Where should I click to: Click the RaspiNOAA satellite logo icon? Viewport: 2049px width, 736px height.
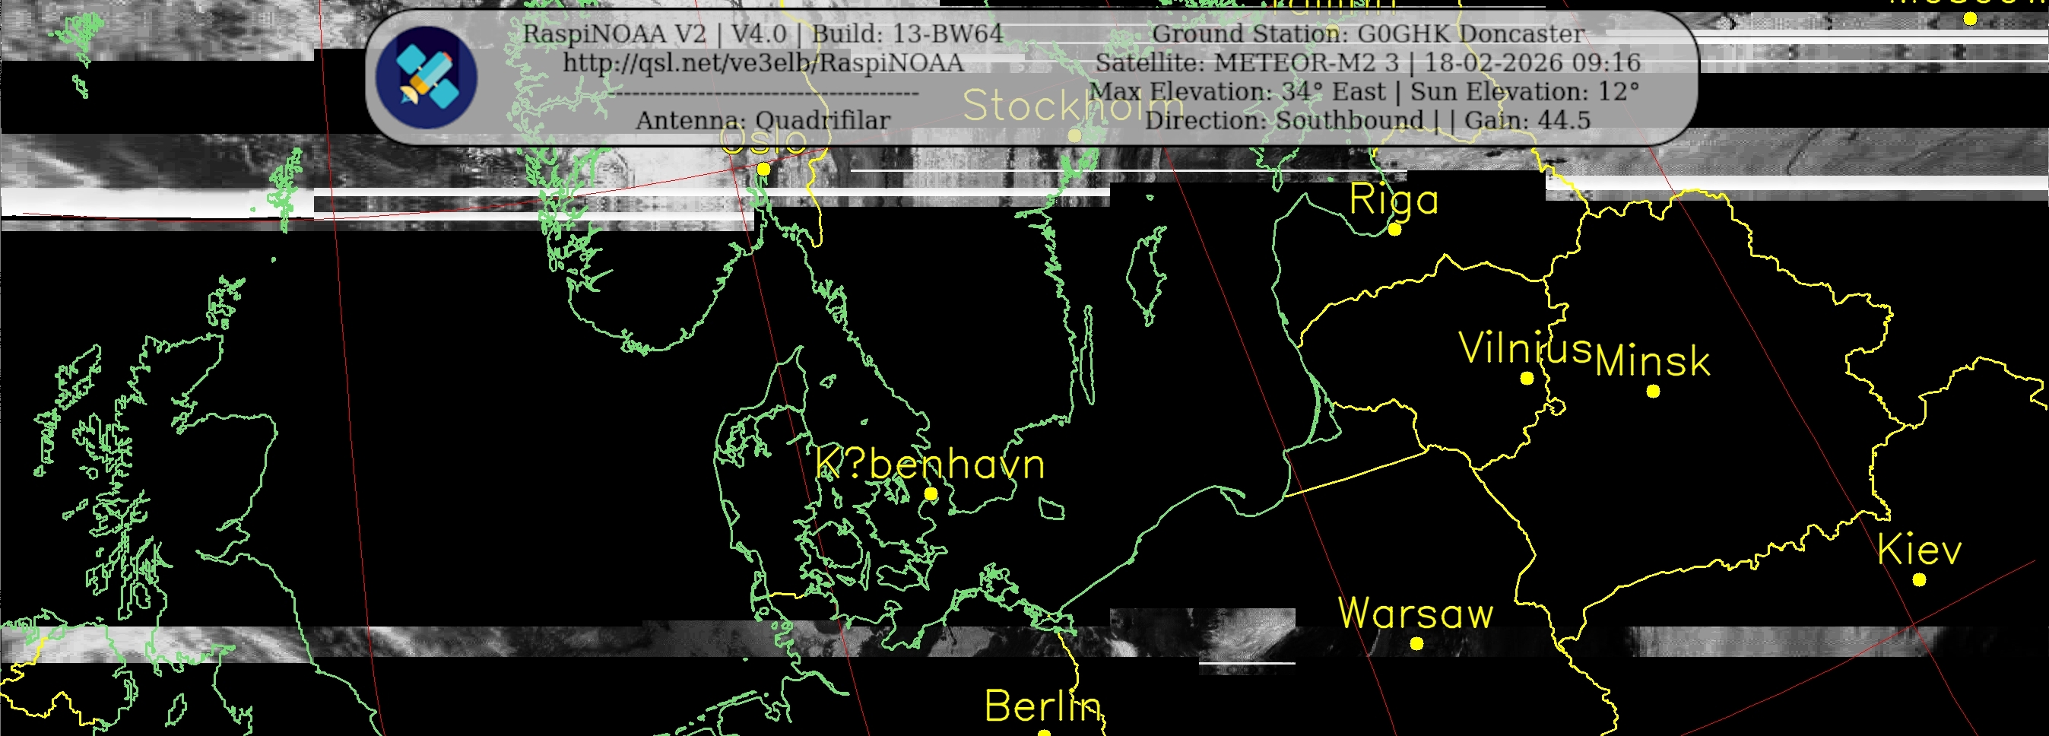point(427,78)
